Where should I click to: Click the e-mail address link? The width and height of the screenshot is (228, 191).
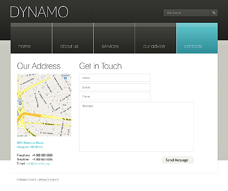(38, 163)
